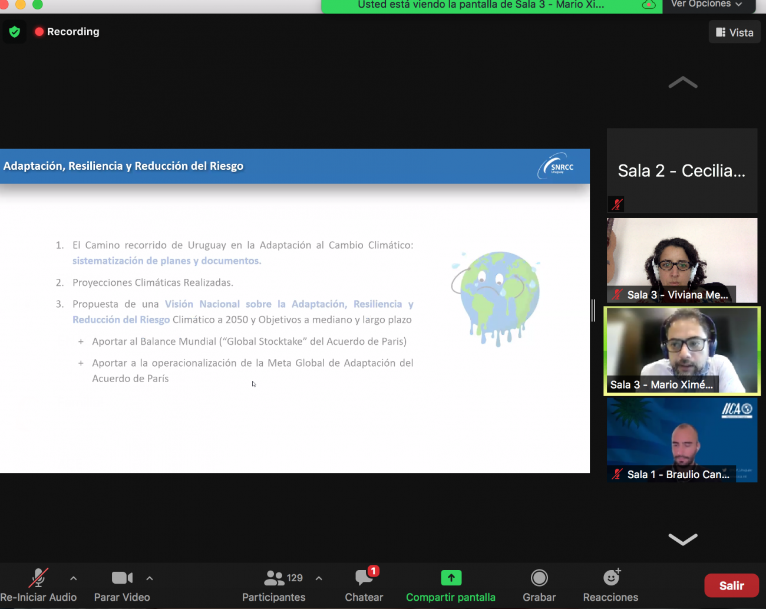Expand audio options arrow beside microphone
Image resolution: width=766 pixels, height=609 pixels.
(x=73, y=578)
